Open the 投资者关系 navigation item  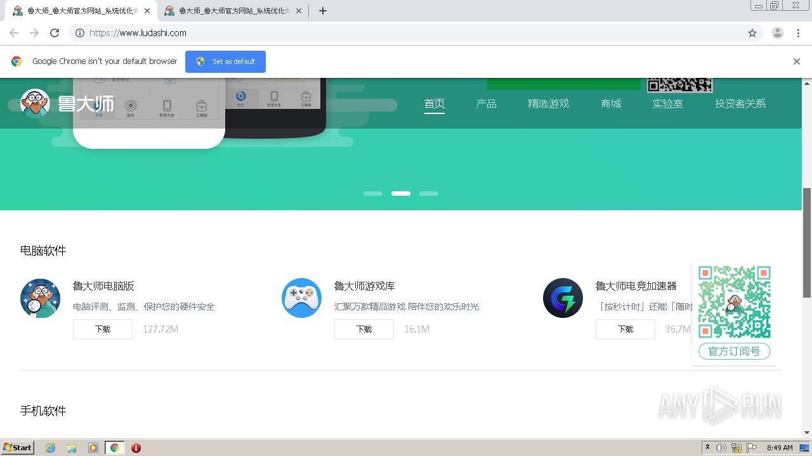click(741, 104)
